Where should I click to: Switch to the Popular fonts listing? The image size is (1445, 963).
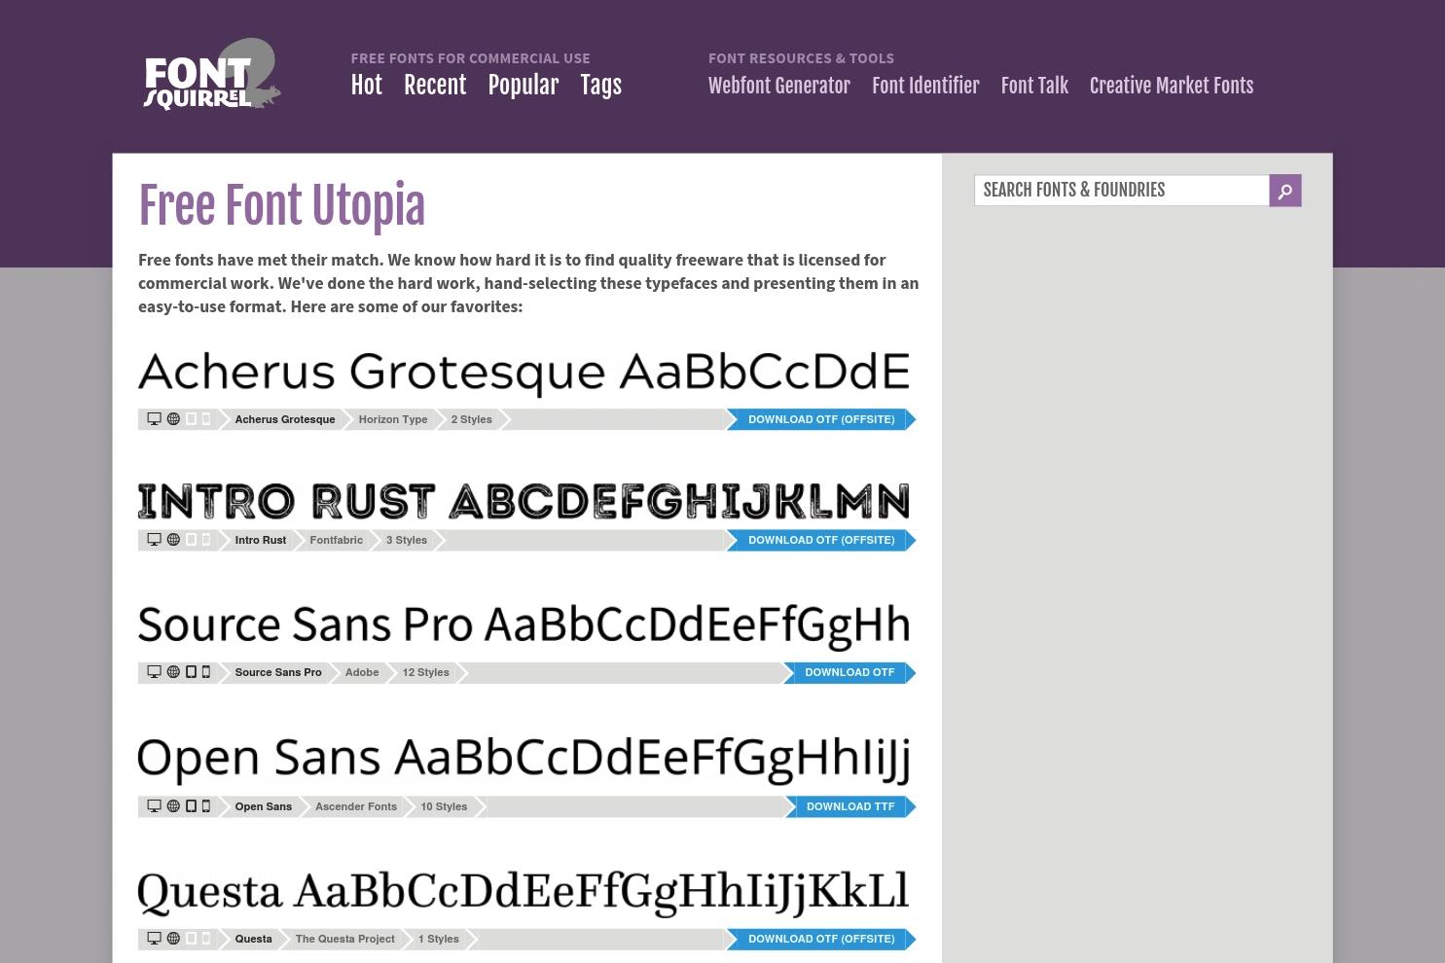click(x=523, y=86)
